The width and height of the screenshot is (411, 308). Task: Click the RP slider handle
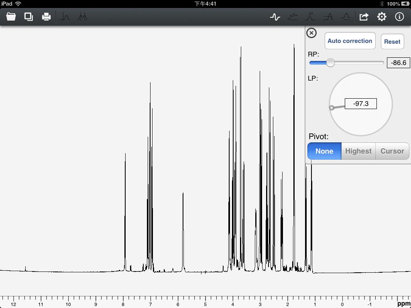tap(331, 63)
